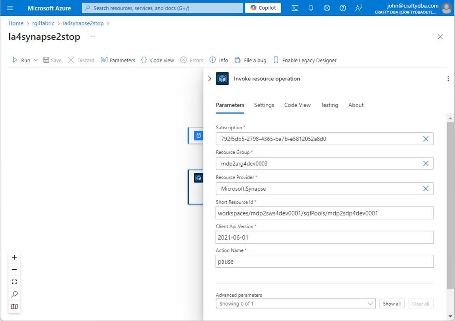This screenshot has width=455, height=321.
Task: Click the help question mark icon
Action: point(343,8)
